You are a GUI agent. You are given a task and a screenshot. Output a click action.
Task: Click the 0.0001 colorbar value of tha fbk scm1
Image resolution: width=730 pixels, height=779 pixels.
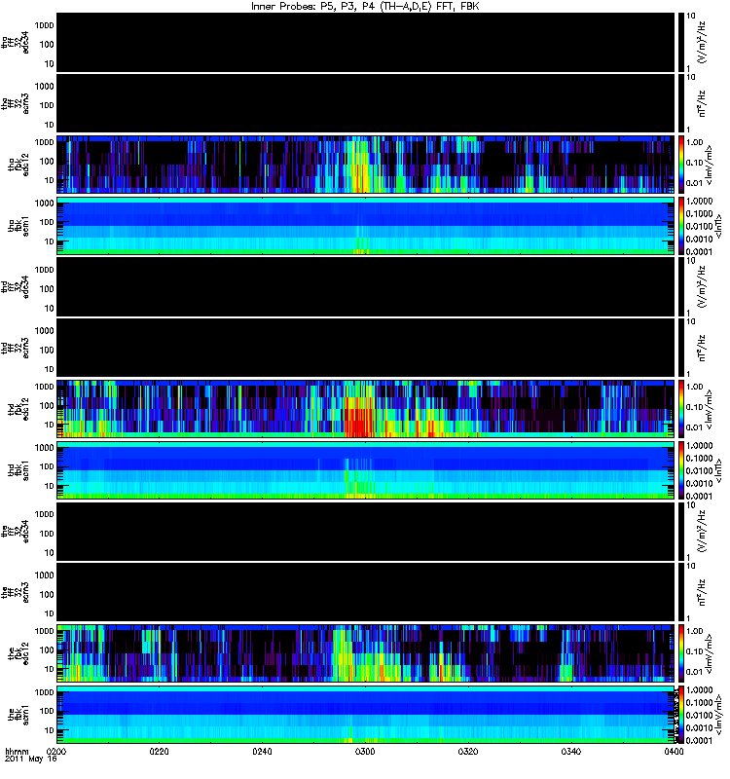click(699, 251)
